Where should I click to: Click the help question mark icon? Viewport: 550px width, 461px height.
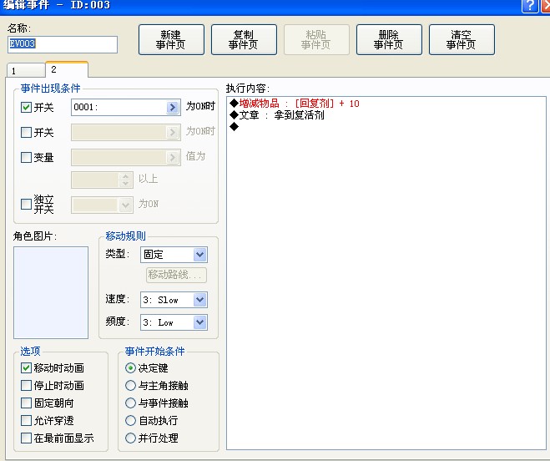pyautogui.click(x=530, y=5)
